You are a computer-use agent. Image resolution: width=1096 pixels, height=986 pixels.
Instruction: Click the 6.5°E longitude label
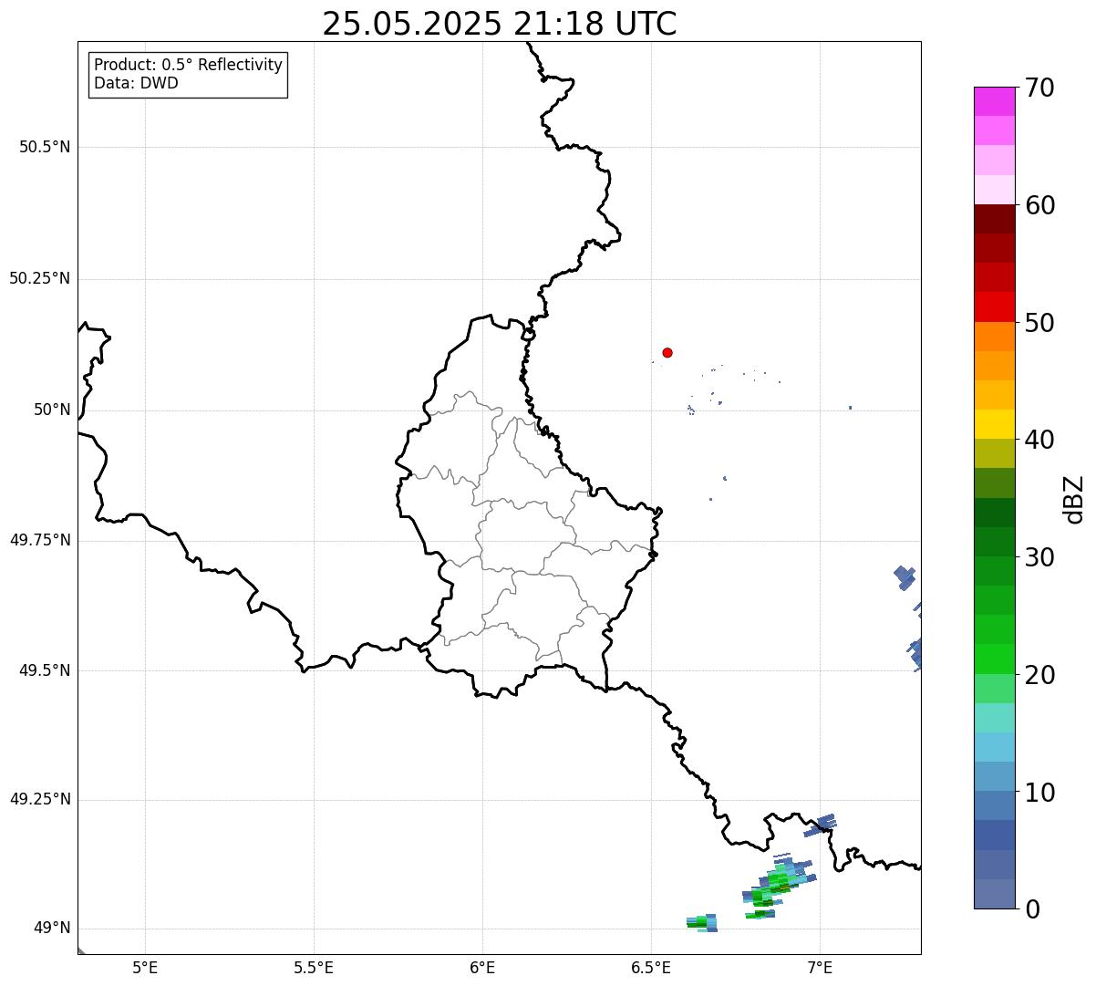click(x=651, y=968)
